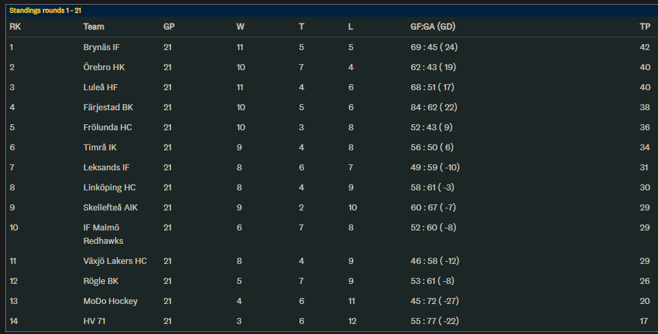Select the Timrå IK team entry
Image resolution: width=658 pixels, height=334 pixels.
click(x=100, y=148)
